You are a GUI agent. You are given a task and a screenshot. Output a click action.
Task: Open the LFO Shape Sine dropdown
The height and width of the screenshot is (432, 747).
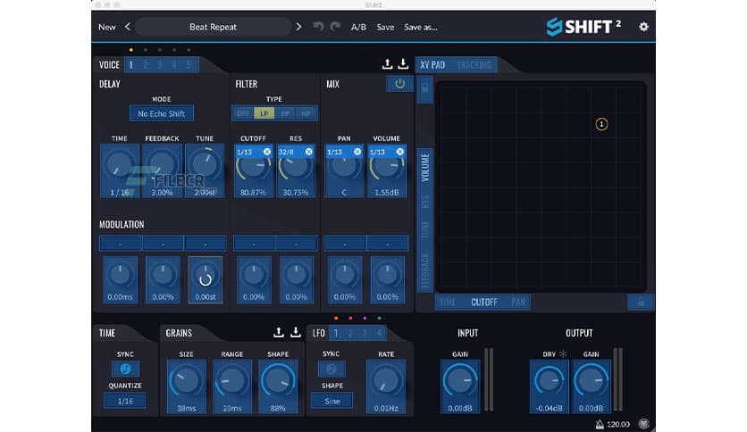pos(332,401)
